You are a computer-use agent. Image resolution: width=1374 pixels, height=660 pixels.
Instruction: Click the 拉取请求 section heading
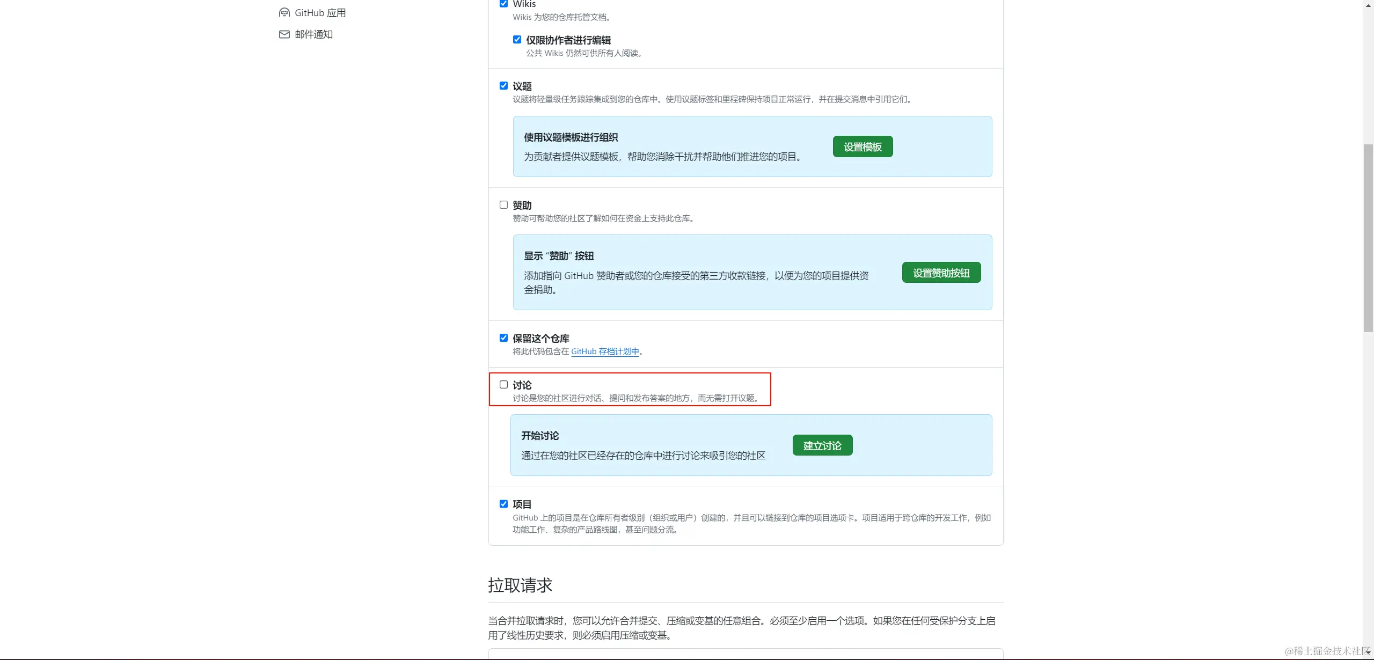[520, 585]
